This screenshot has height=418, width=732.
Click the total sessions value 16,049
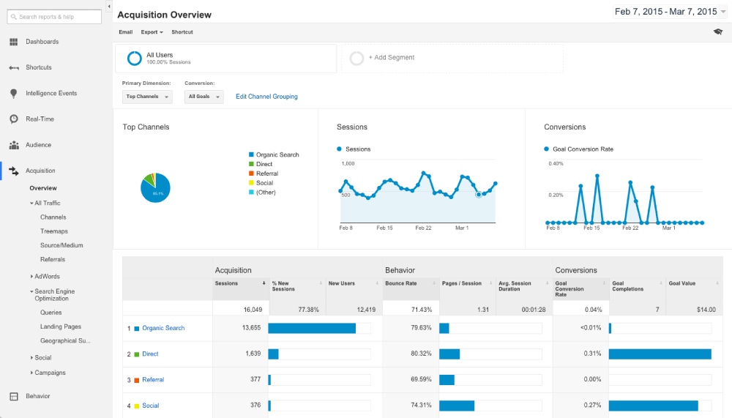tap(253, 310)
